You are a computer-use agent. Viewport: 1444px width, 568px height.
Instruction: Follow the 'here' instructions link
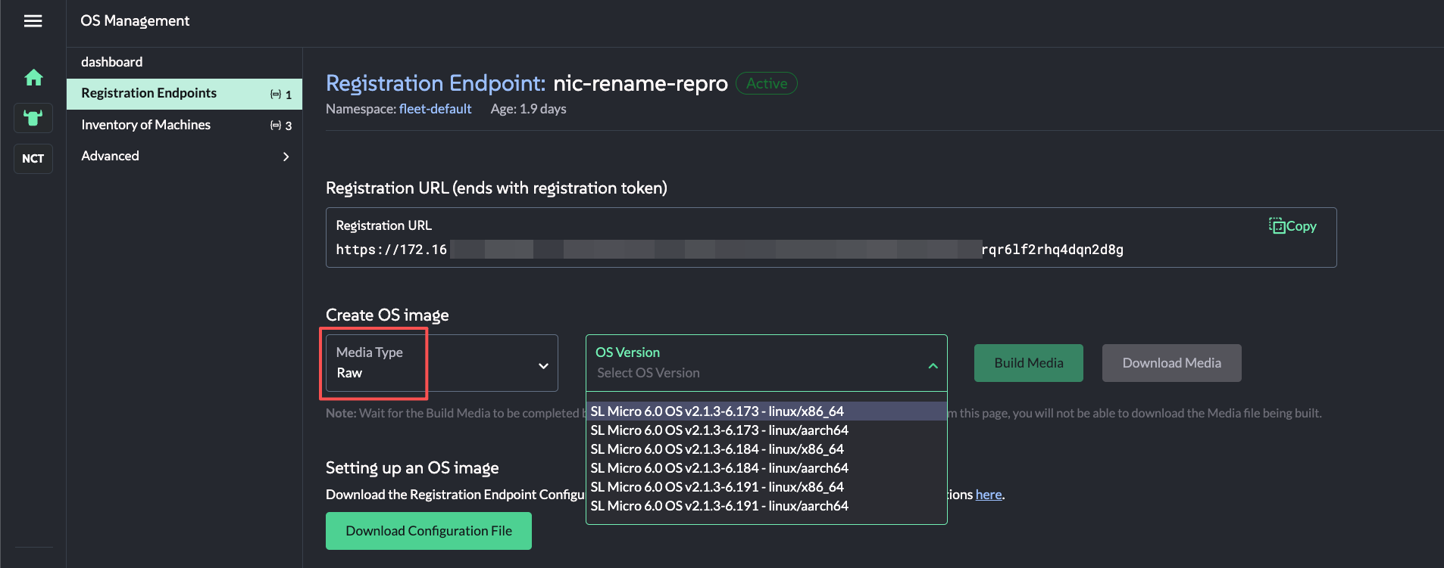coord(989,495)
